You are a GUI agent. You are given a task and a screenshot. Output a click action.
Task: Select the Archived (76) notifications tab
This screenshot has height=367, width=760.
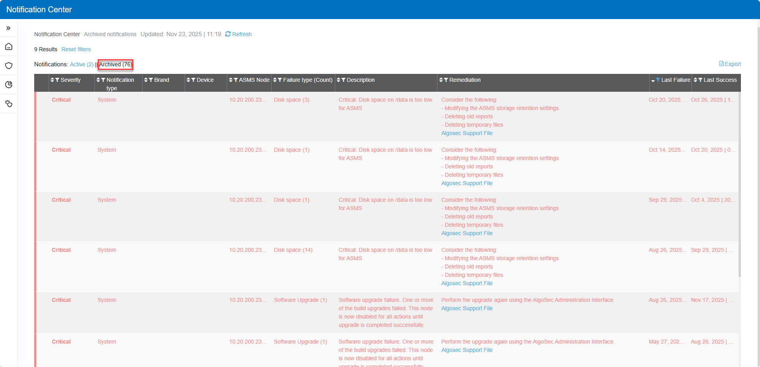(x=115, y=64)
